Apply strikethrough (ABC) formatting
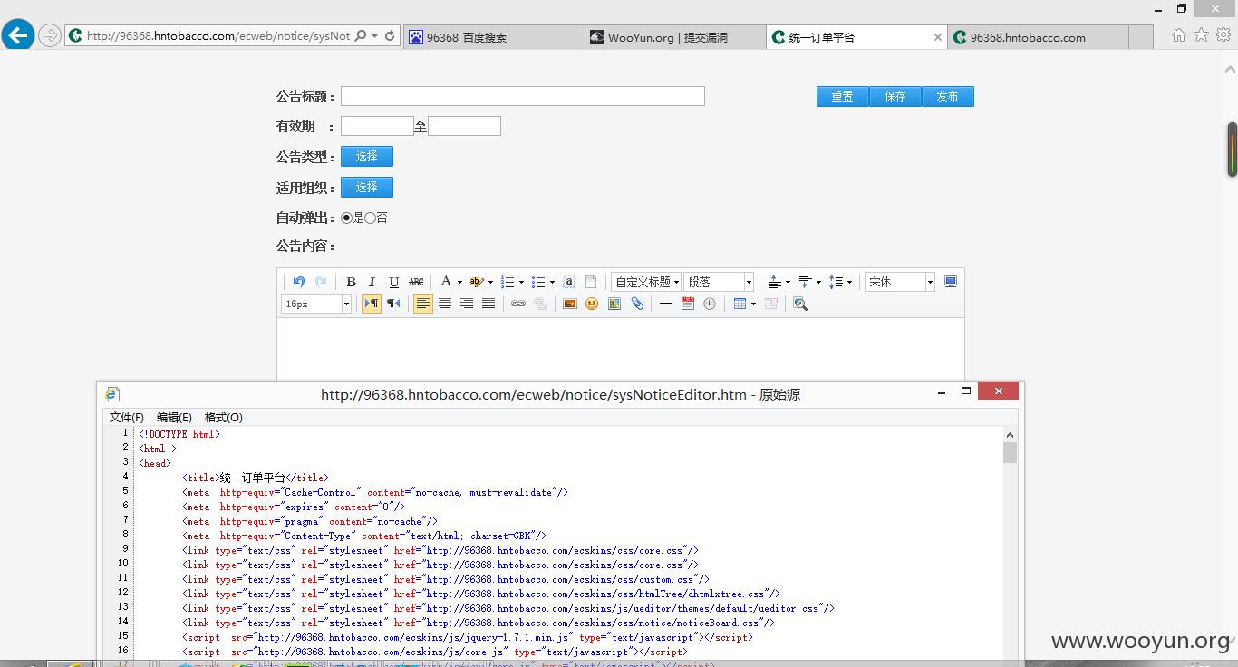The width and height of the screenshot is (1238, 667). pos(416,282)
